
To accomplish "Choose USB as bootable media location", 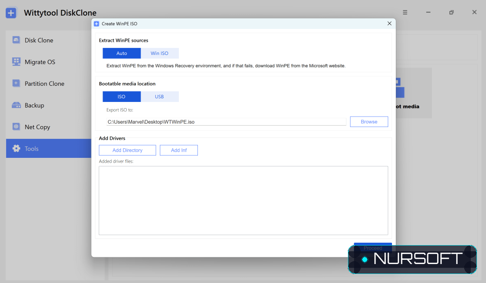I will pyautogui.click(x=159, y=97).
